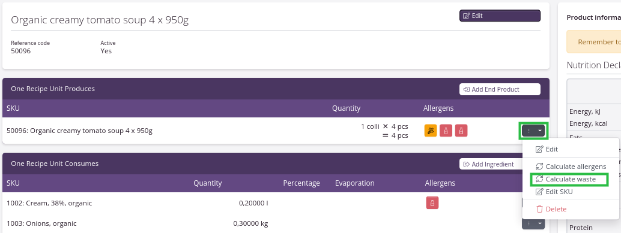Viewport: 621px width, 233px height.
Task: Click orange celery allergen icon in soup row
Action: [431, 131]
